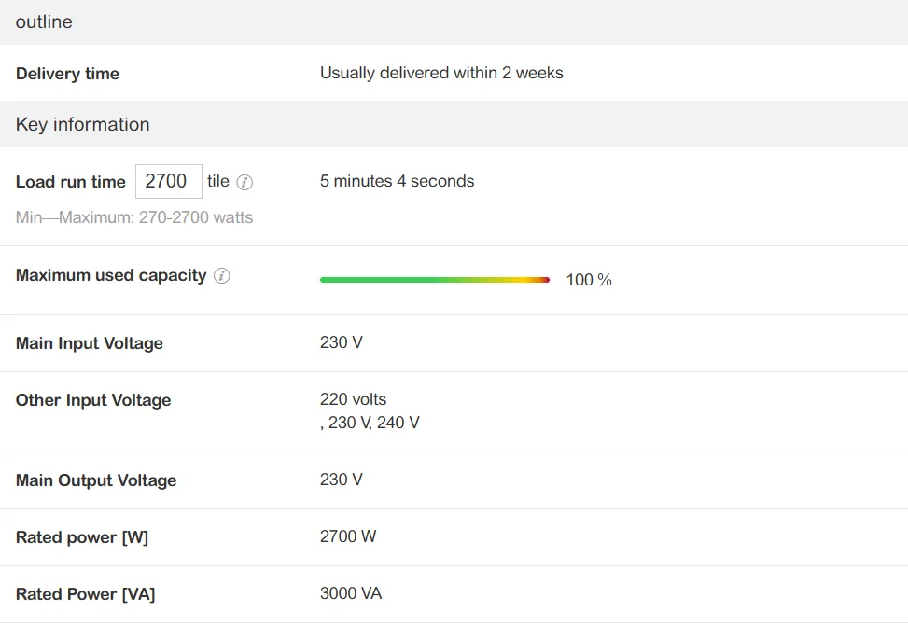Click the '100 %' capacity value
The height and width of the screenshot is (626, 908).
point(589,280)
